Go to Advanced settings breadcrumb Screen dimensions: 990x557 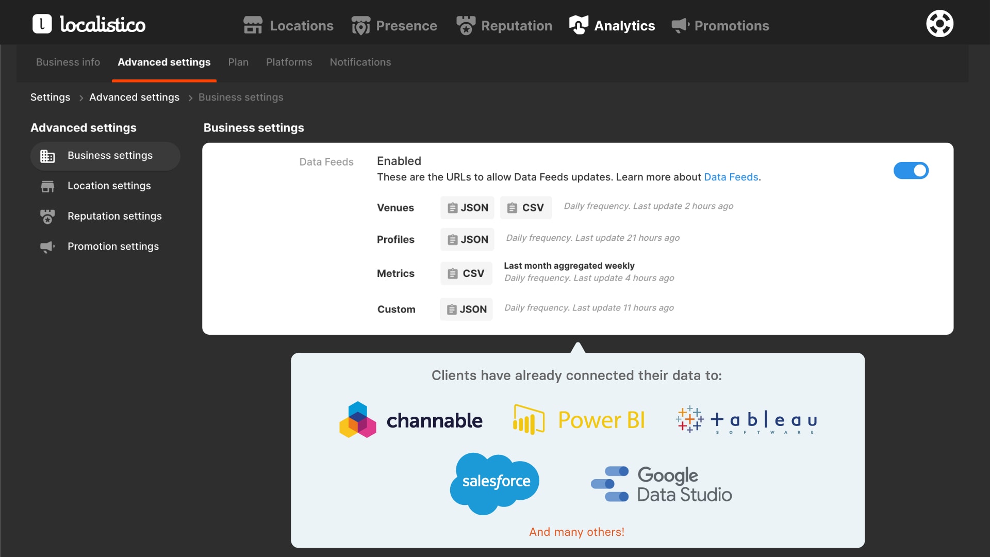pyautogui.click(x=134, y=97)
